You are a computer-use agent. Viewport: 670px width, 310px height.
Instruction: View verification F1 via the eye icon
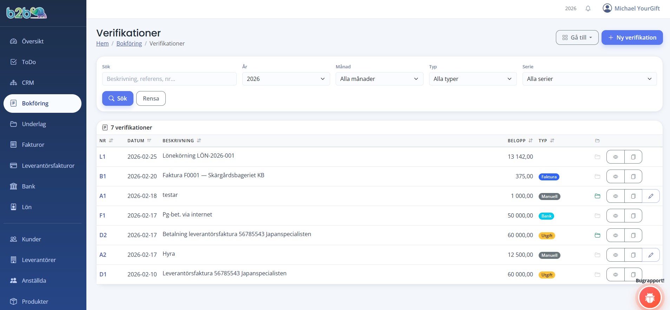tap(616, 216)
